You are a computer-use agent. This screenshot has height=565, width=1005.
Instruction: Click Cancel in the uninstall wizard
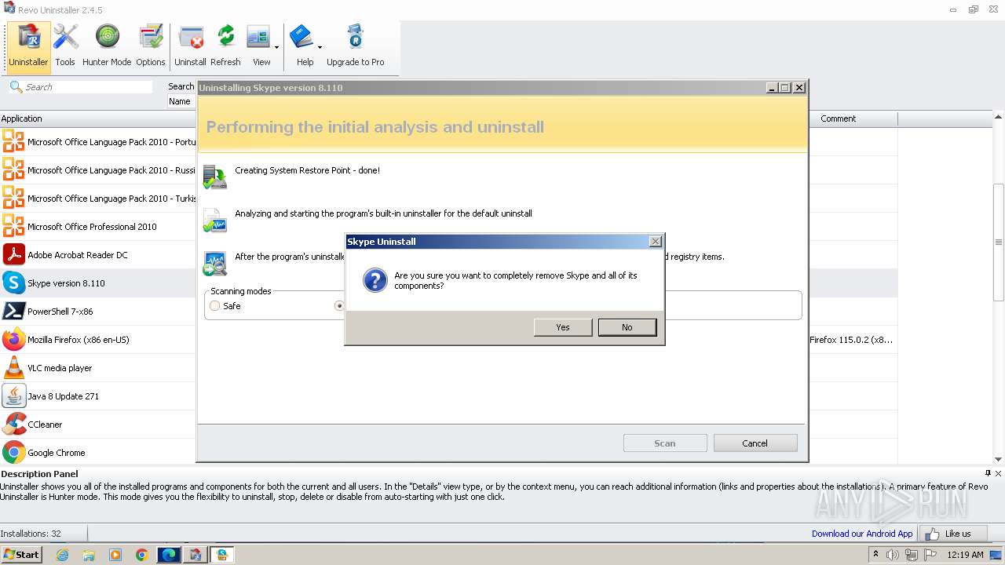(755, 443)
